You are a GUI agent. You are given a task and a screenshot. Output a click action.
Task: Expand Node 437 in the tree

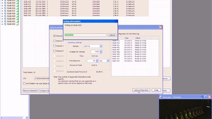coord(2,11)
